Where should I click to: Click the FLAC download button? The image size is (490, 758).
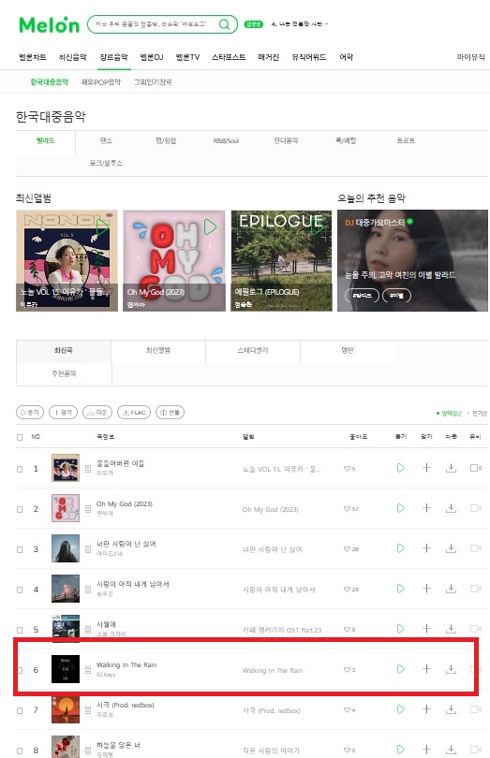(134, 413)
